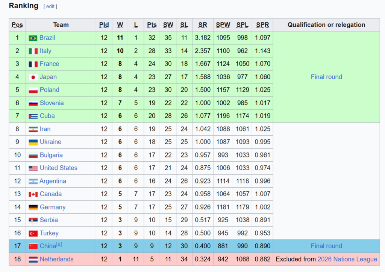This screenshot has height=272, width=385.
Task: Click the SPR column header
Action: 262,25
